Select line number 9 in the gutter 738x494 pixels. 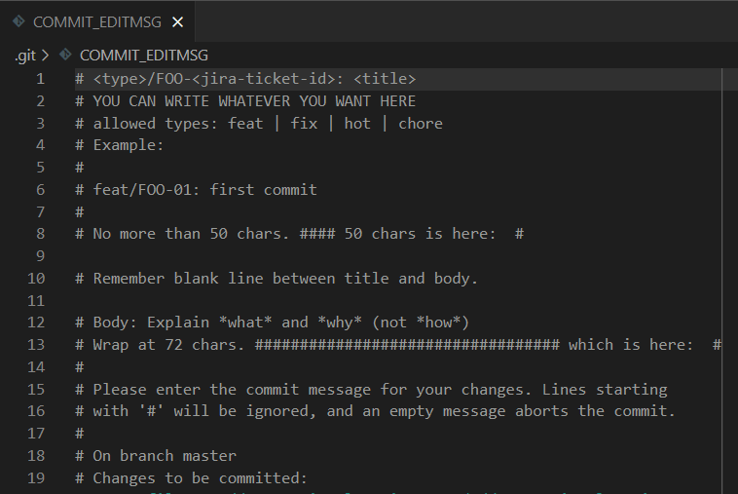tap(41, 256)
